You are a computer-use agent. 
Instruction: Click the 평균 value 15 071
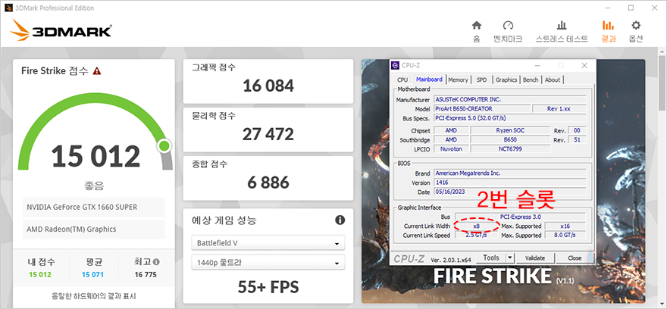[x=92, y=275]
